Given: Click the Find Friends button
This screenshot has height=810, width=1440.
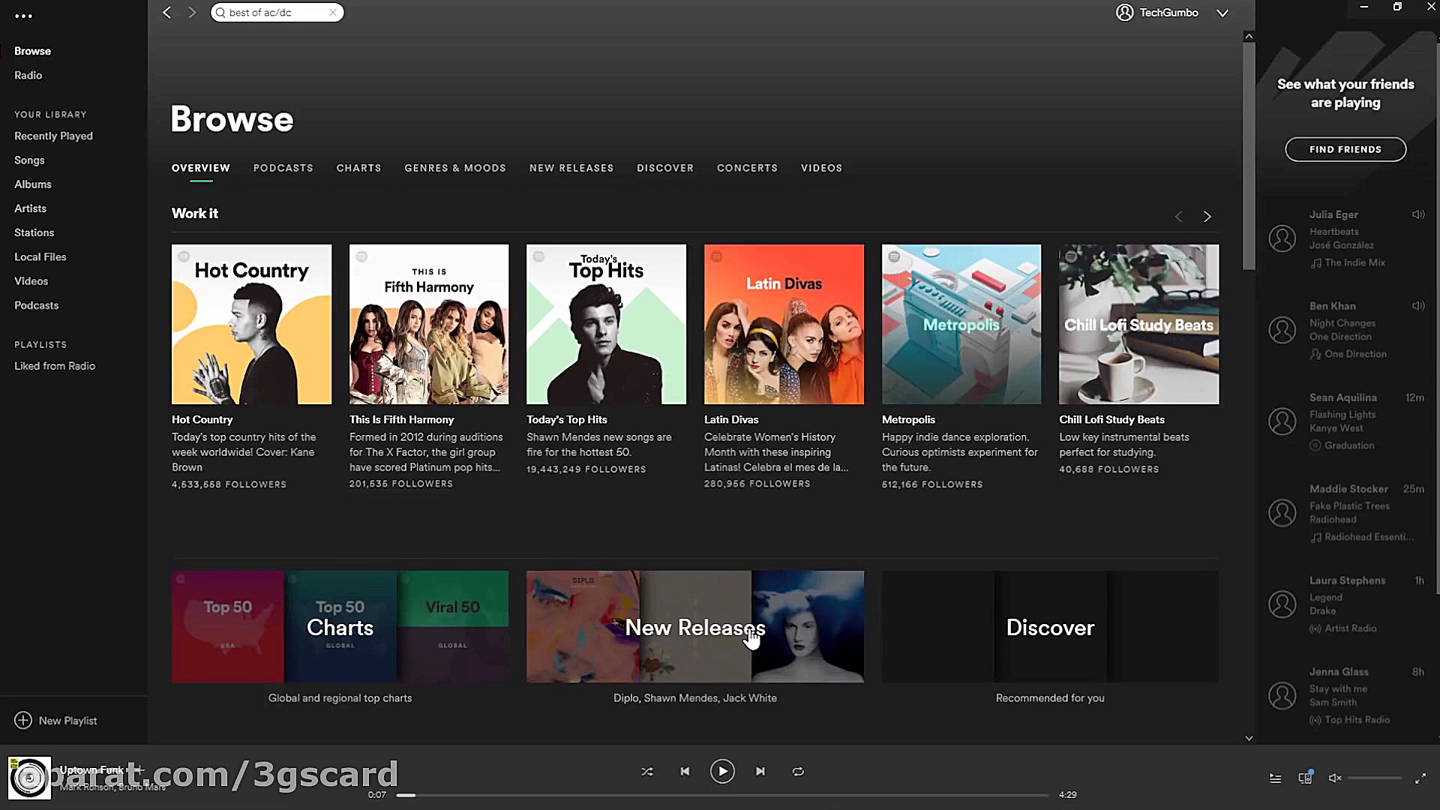Looking at the screenshot, I should [1345, 149].
